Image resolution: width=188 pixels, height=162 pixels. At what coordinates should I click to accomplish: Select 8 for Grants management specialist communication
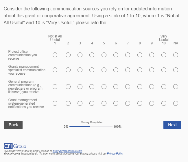tap(140, 70)
